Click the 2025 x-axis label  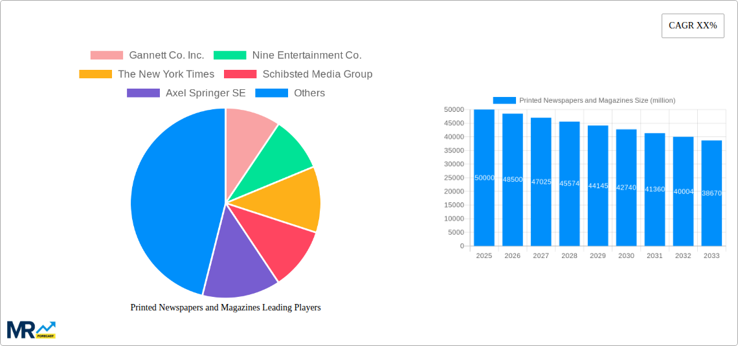484,255
